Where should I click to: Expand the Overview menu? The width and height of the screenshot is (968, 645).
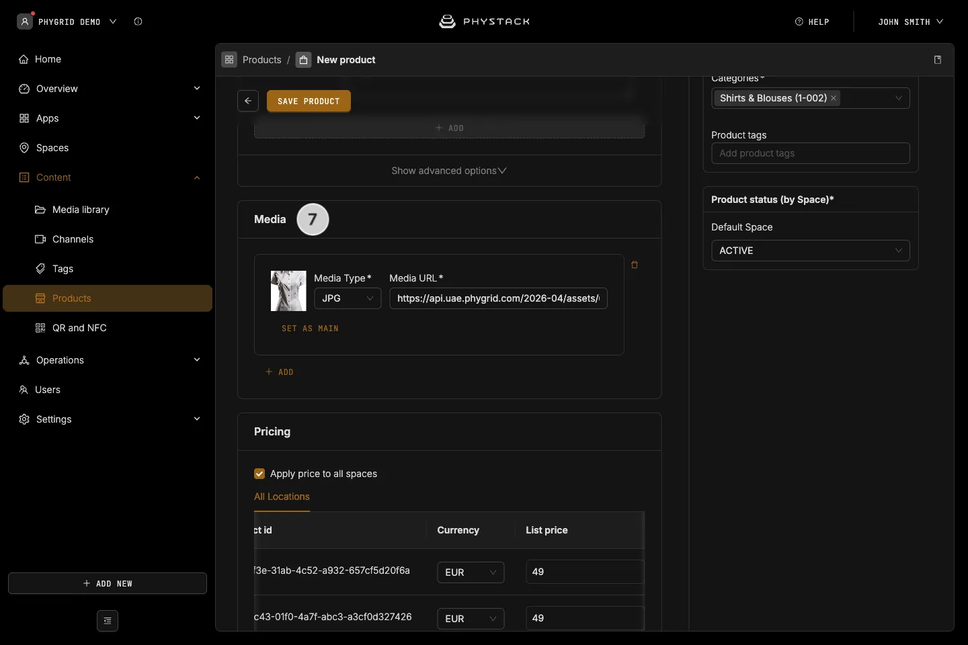[x=108, y=89]
